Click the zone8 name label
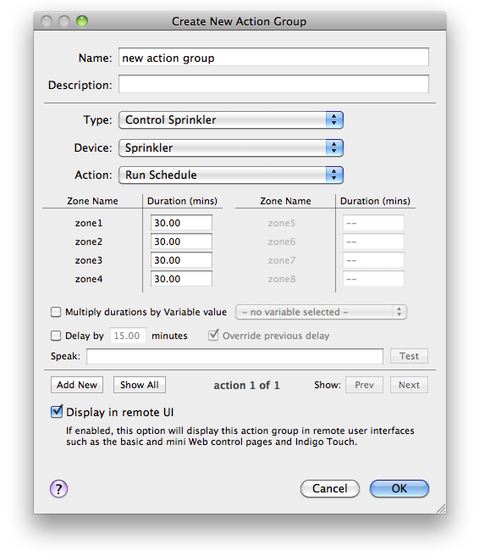485x556 pixels. coord(282,279)
